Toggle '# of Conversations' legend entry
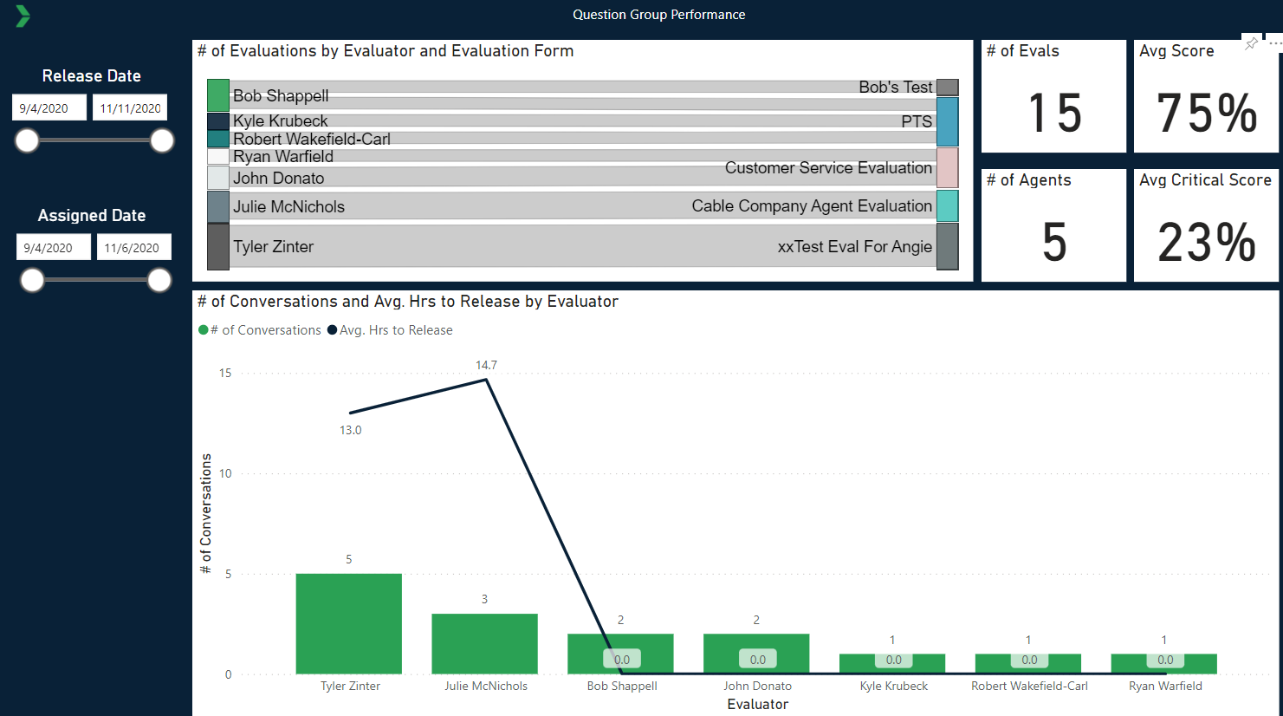Image resolution: width=1283 pixels, height=716 pixels. coord(260,330)
